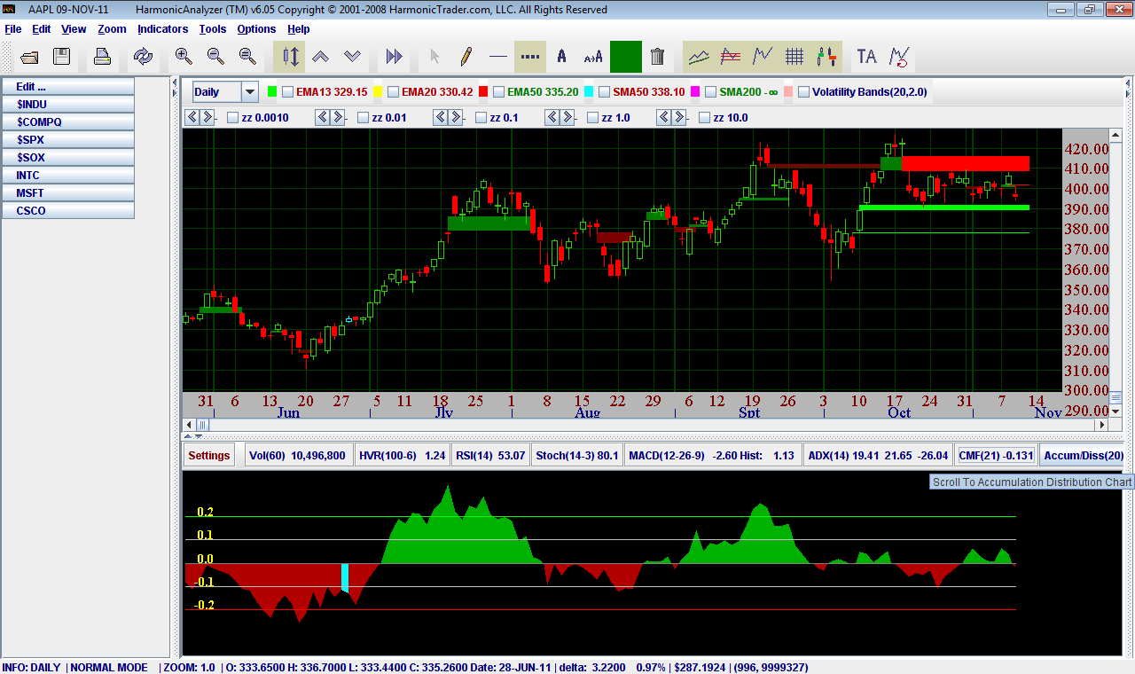This screenshot has width=1135, height=674.
Task: Click the Settings button above indicator panel
Action: pos(209,455)
